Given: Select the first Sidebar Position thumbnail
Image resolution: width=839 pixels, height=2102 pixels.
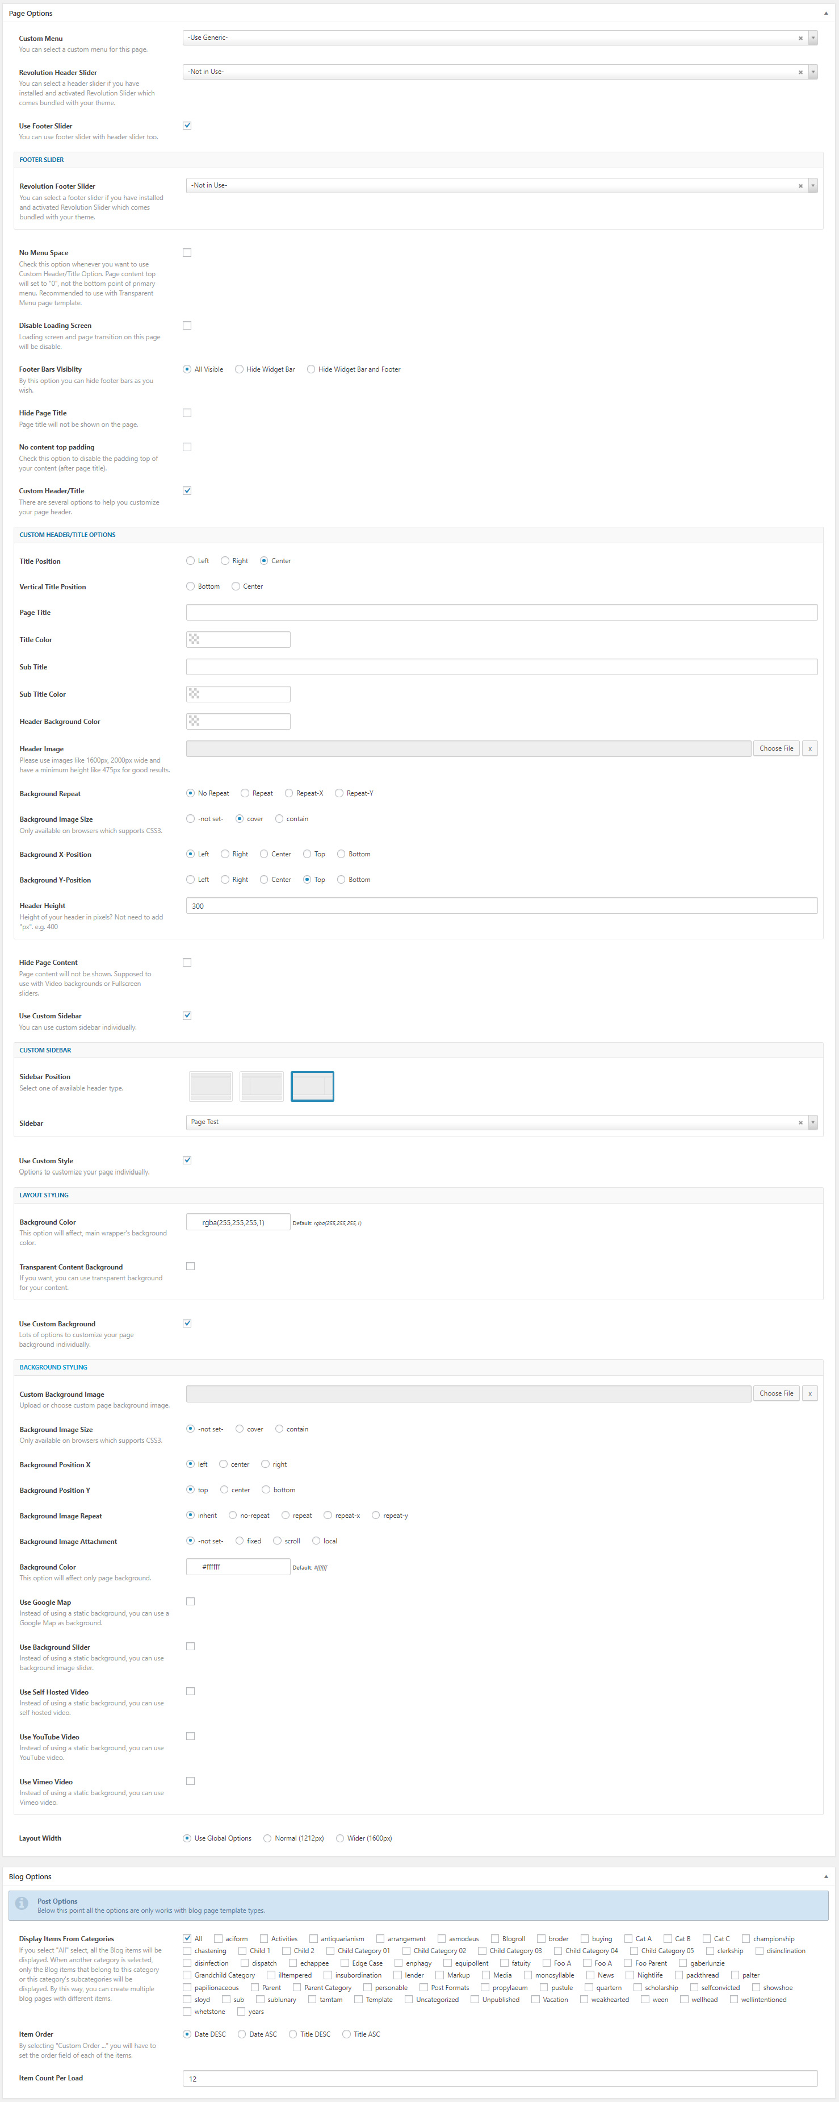Looking at the screenshot, I should [x=211, y=1086].
